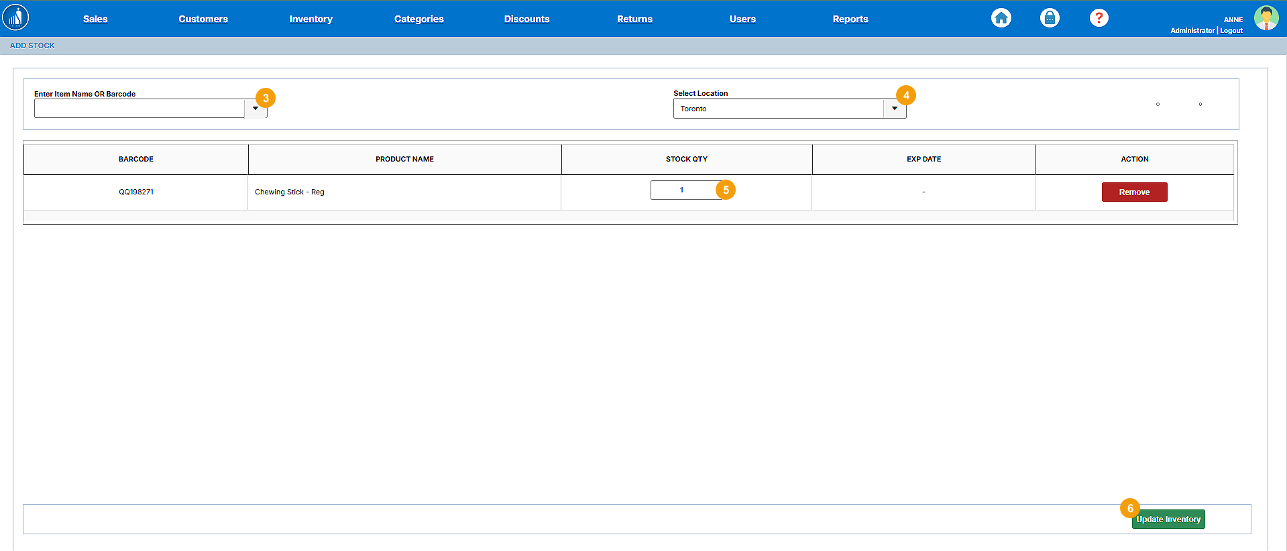The width and height of the screenshot is (1287, 551).
Task: Expand the item name or barcode dropdown arrow
Action: tap(255, 109)
